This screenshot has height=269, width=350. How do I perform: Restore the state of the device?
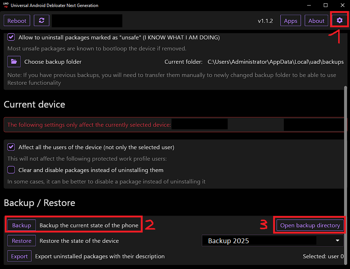coord(21,241)
